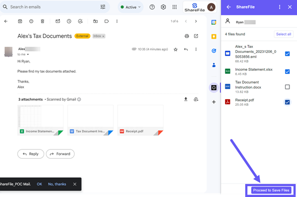The height and width of the screenshot is (197, 297).
Task: Expand recipient details next to 'to me'
Action: 28,55
